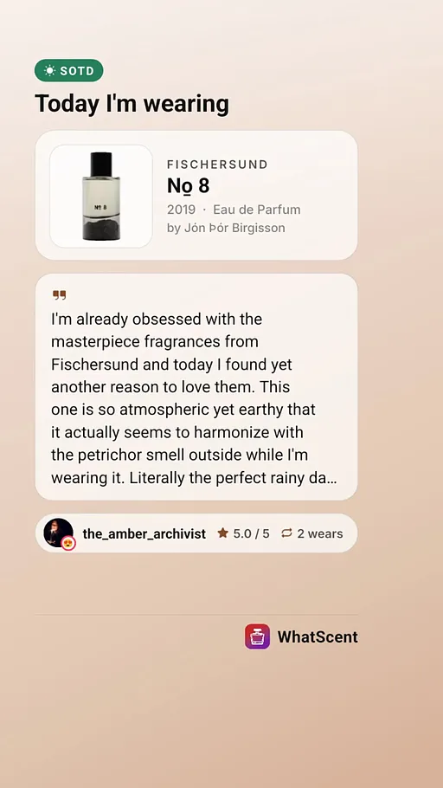
Task: Click the repeat wears icon
Action: tap(286, 533)
